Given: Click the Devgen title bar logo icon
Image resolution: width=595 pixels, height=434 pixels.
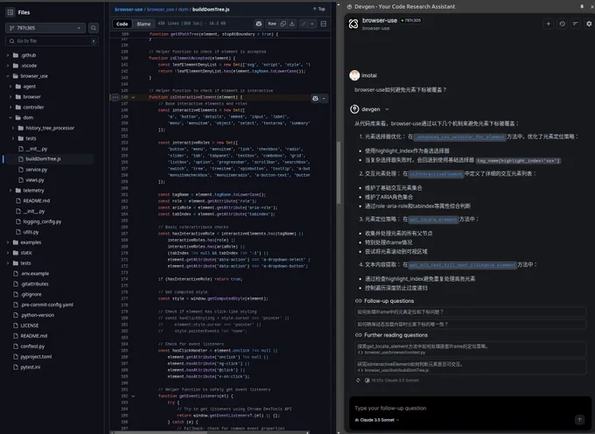Looking at the screenshot, I should click(349, 6).
